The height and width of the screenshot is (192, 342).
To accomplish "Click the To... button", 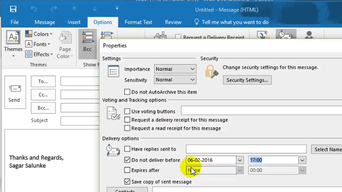I will [43, 81].
